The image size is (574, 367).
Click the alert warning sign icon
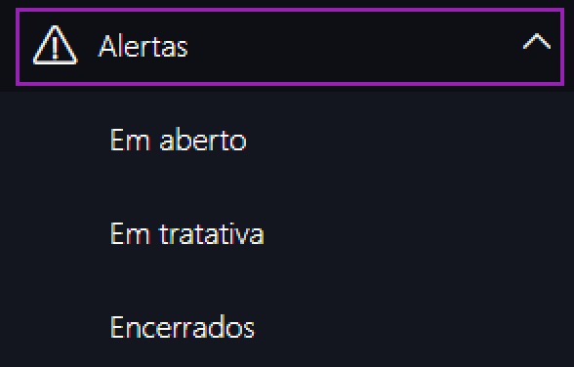(55, 45)
